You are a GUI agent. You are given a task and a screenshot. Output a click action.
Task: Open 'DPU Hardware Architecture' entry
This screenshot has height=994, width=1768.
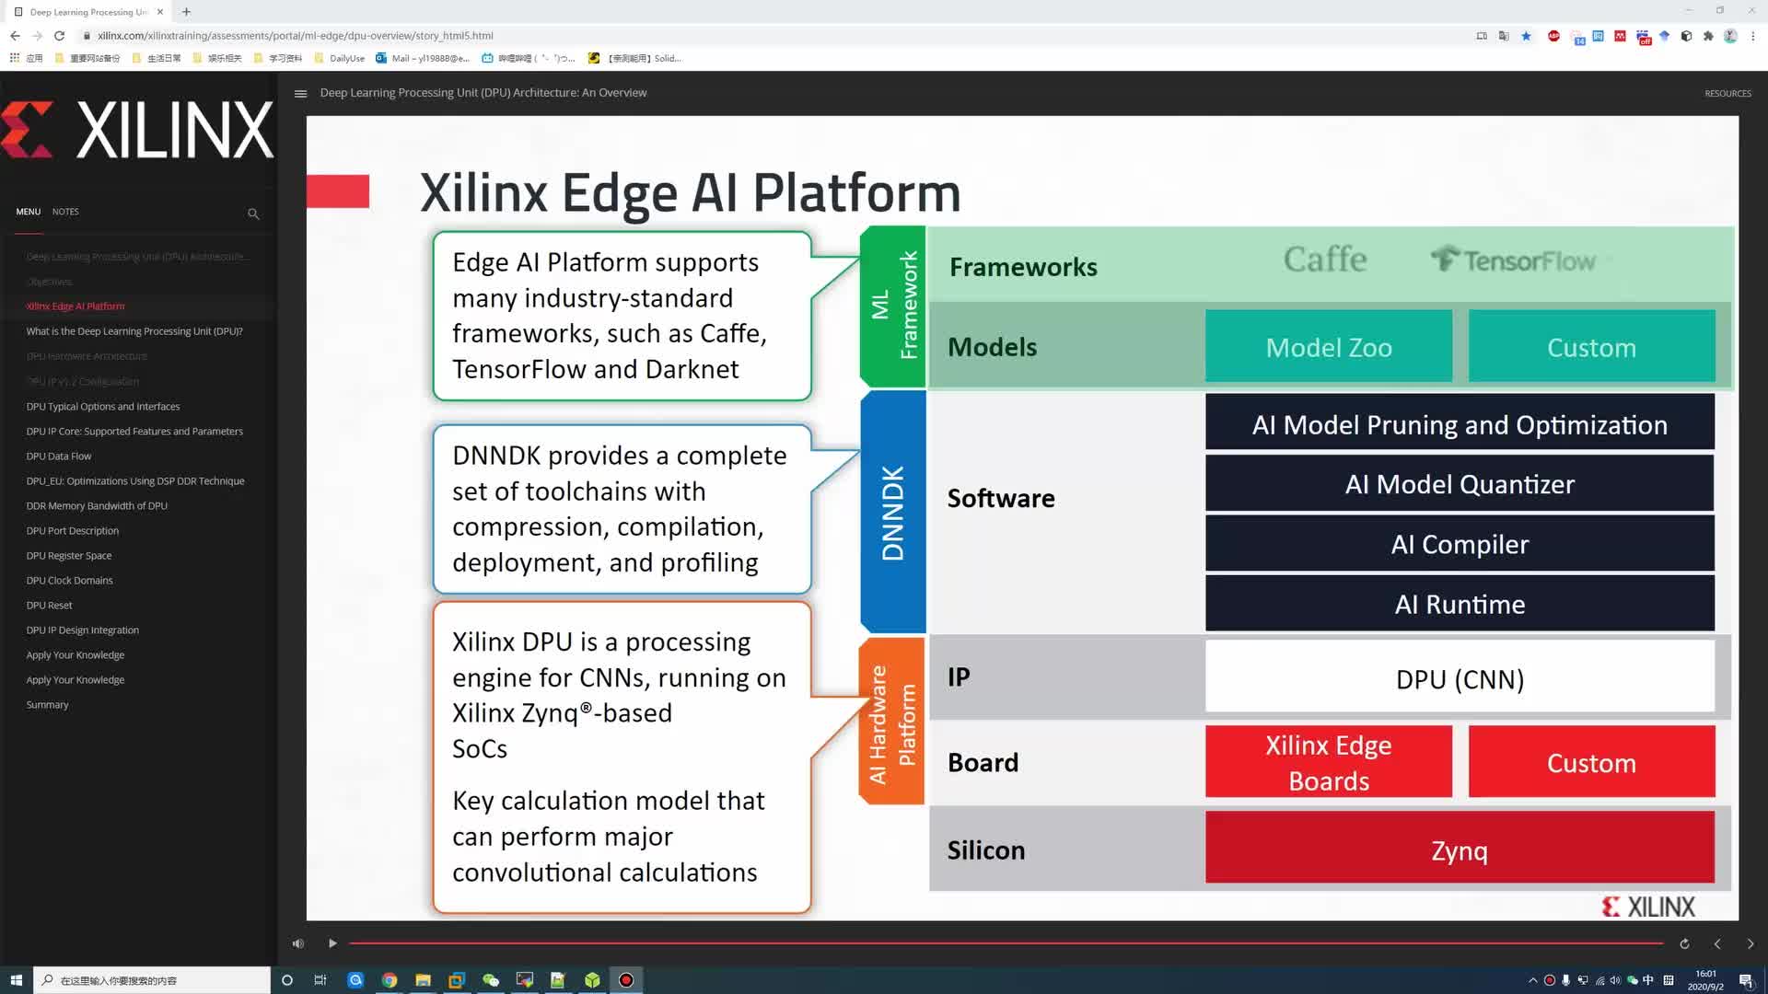[x=87, y=356]
